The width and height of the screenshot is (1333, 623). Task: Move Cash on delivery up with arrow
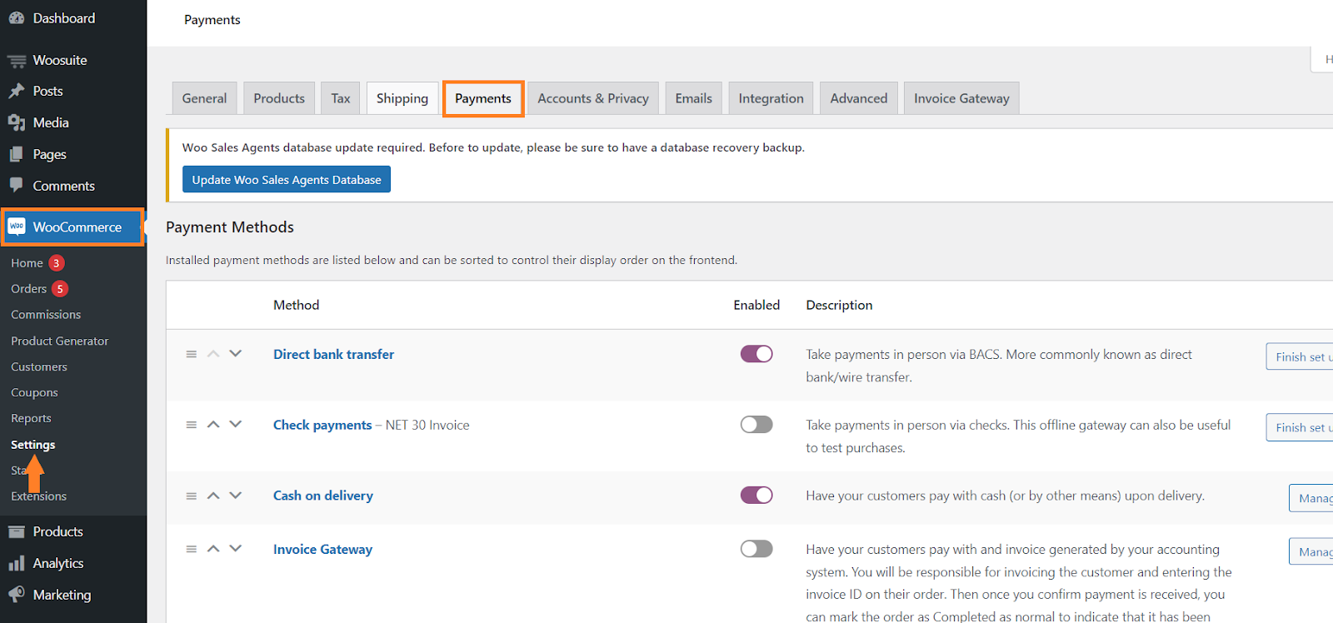pyautogui.click(x=213, y=495)
